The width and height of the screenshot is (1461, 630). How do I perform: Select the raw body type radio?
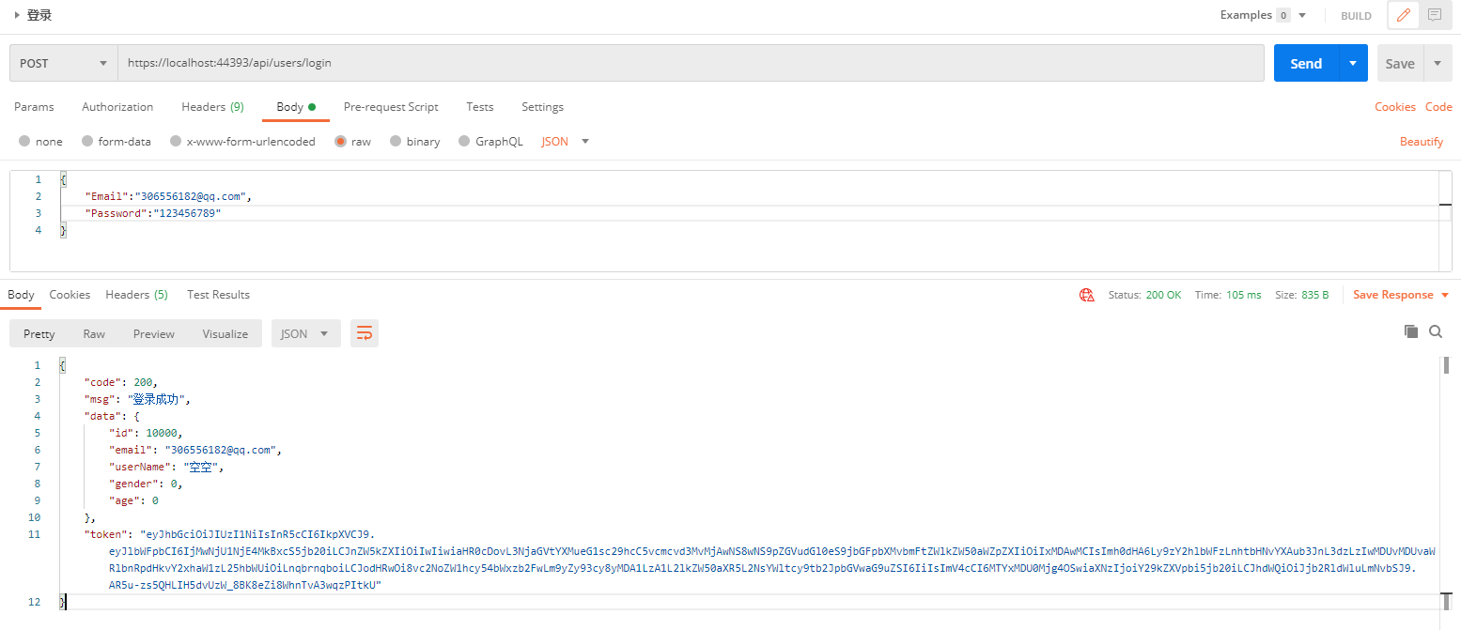click(339, 142)
